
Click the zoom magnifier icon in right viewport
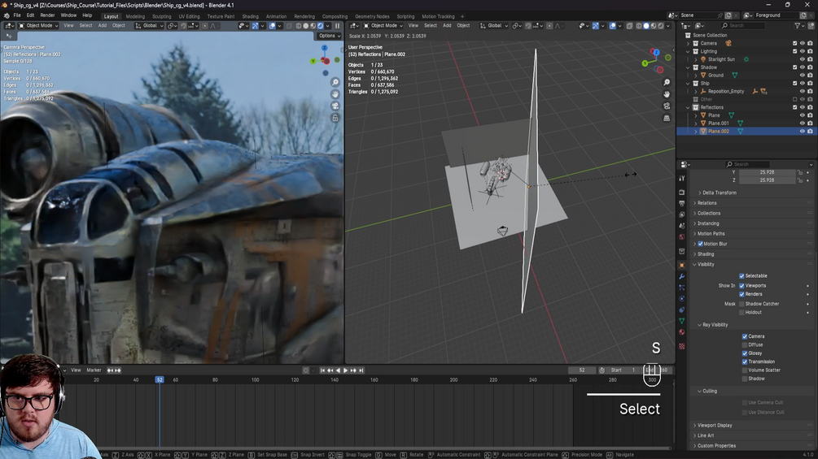(667, 83)
